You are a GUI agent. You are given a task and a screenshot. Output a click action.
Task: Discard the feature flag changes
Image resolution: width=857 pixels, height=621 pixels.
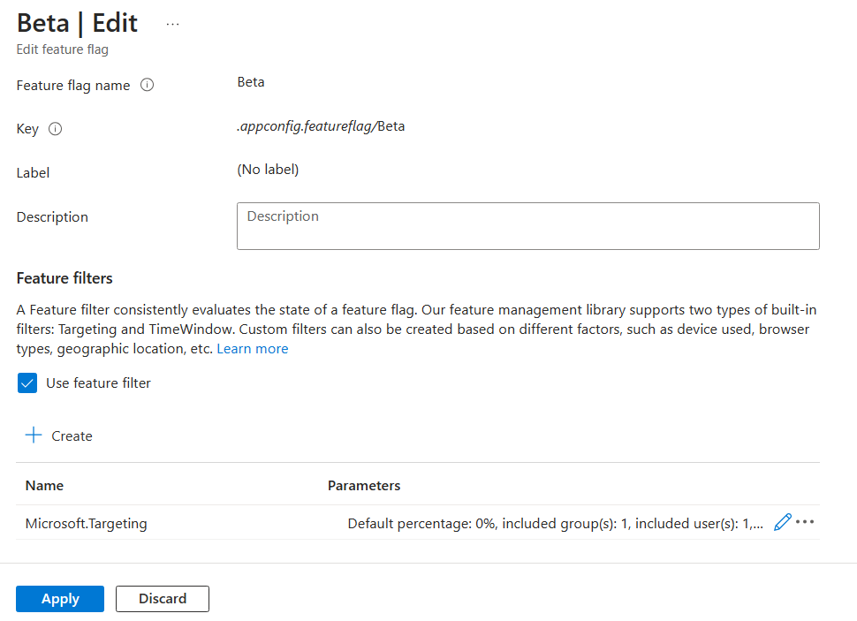[x=163, y=599]
